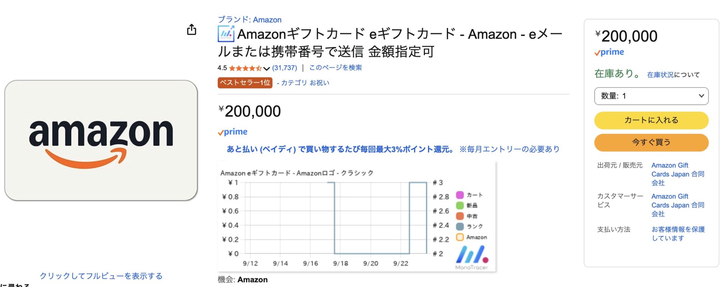This screenshot has height=287, width=726.
Task: Click the MonoTracer icon before product title
Action: click(226, 34)
